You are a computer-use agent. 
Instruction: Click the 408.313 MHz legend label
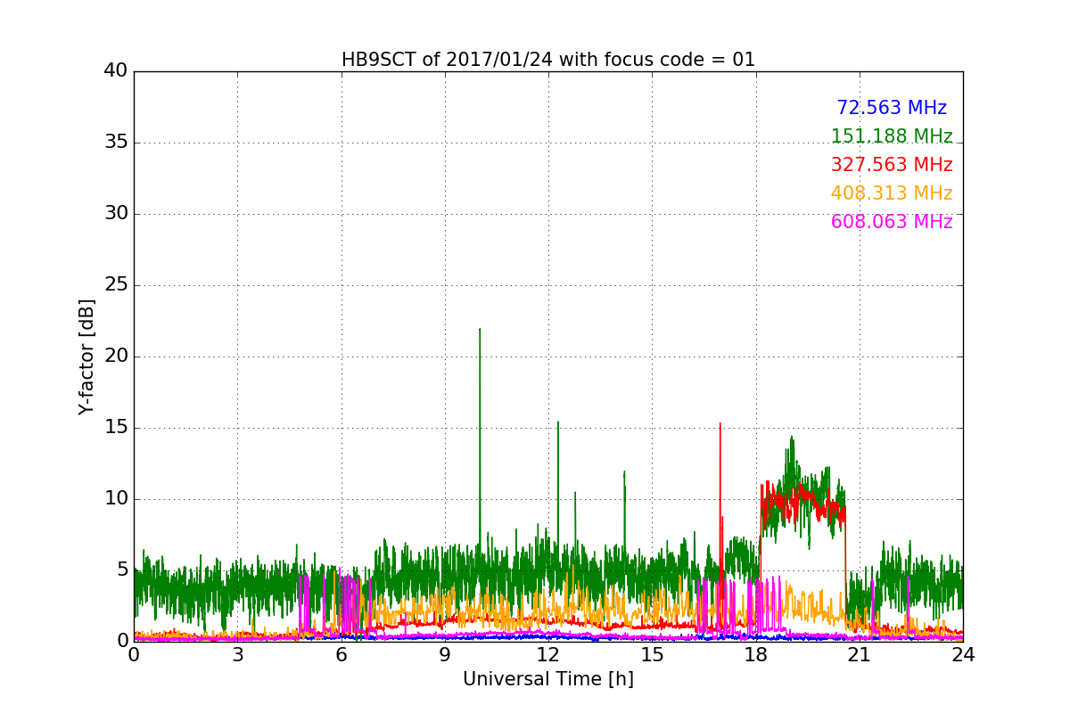point(892,193)
